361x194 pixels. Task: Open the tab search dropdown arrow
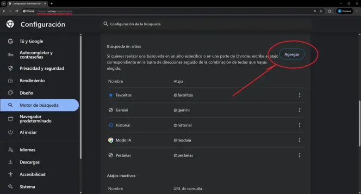[x=3, y=3]
